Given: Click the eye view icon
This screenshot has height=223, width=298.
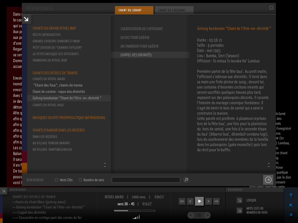Looking at the screenshot, I should coord(199,215).
